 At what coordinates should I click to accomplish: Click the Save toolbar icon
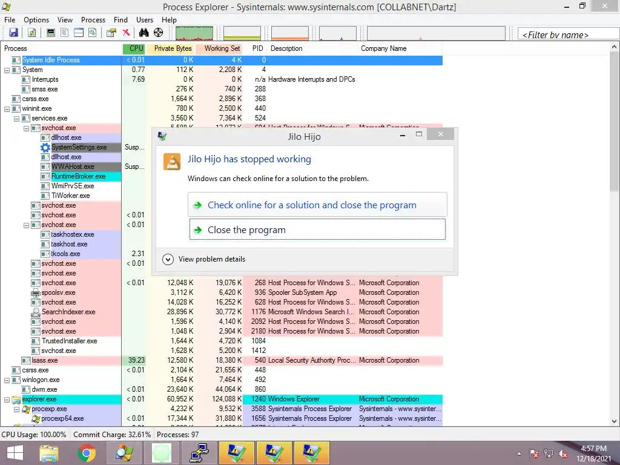[13, 33]
